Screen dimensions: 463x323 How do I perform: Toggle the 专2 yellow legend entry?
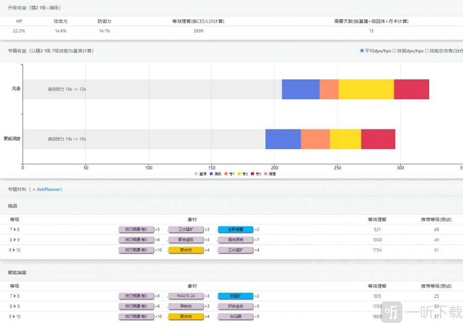(x=240, y=174)
